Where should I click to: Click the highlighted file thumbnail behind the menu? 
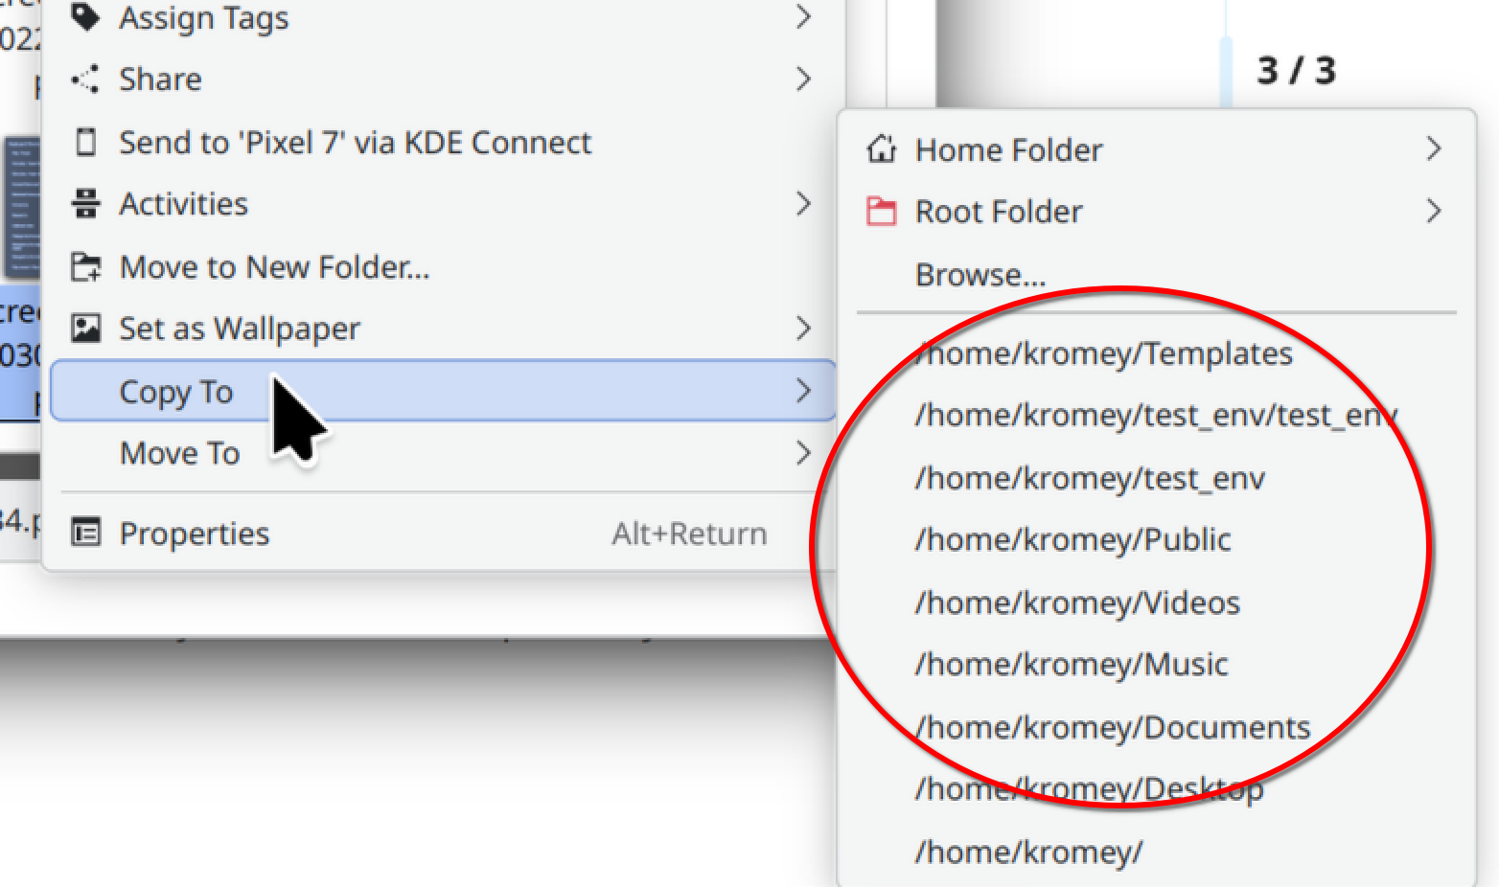click(23, 208)
